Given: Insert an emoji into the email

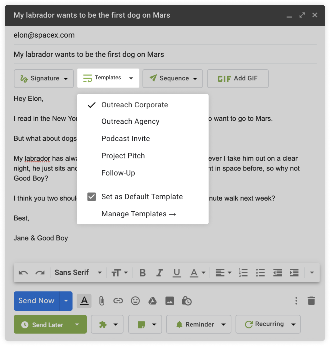Looking at the screenshot, I should [x=135, y=301].
